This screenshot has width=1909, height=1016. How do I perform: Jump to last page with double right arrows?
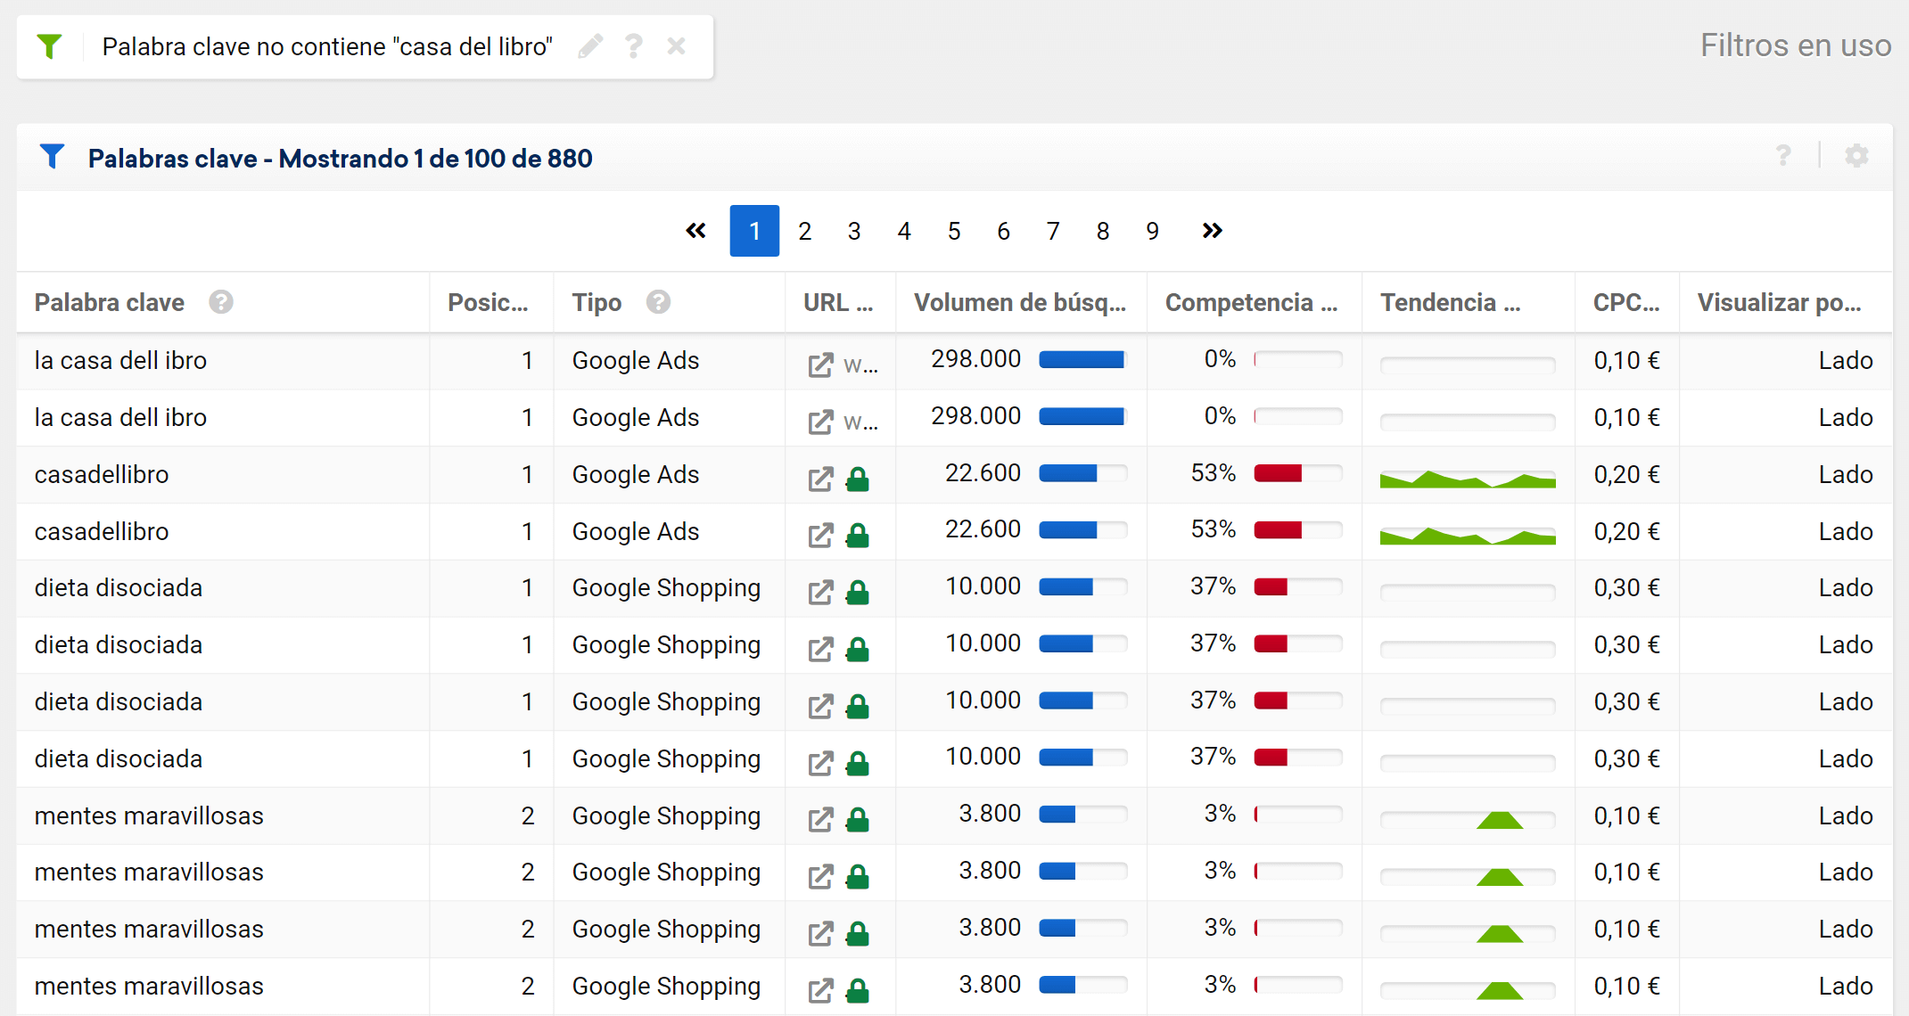click(1212, 232)
